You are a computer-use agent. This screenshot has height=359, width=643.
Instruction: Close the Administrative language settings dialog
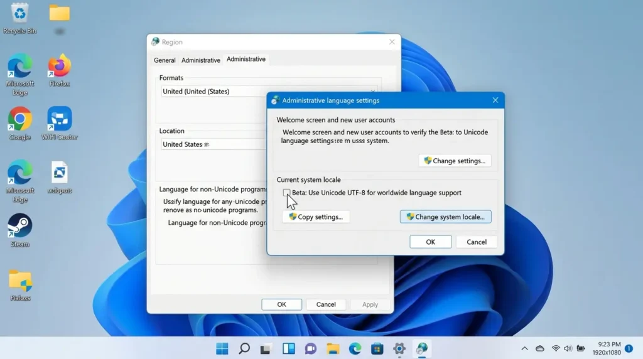(495, 100)
